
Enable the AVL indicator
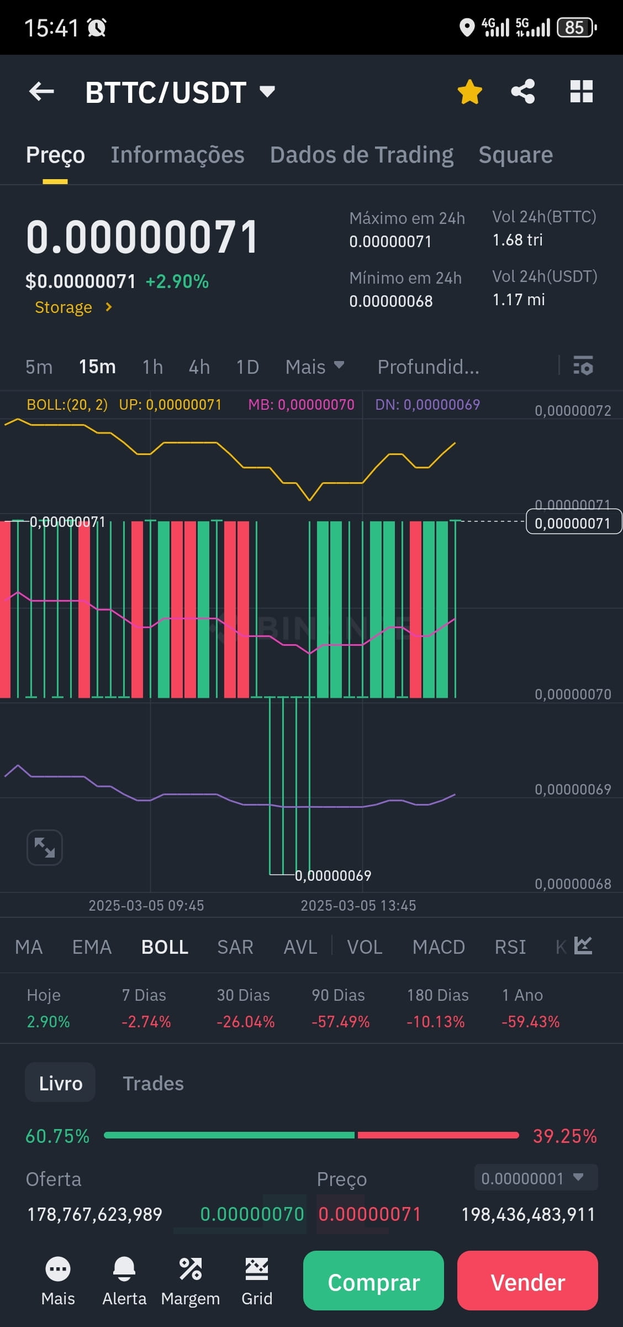click(300, 947)
